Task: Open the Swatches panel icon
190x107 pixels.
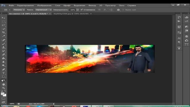Action: [x=186, y=21]
